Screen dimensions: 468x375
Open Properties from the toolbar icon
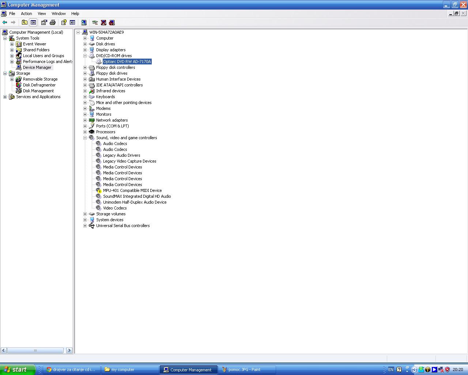point(44,22)
